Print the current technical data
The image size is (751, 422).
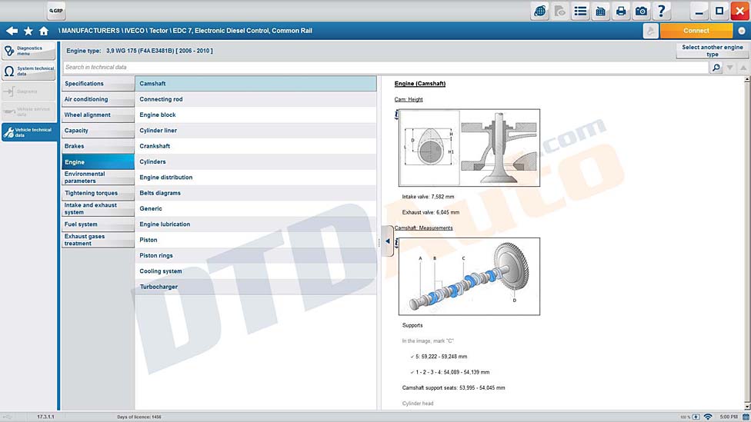coord(621,11)
